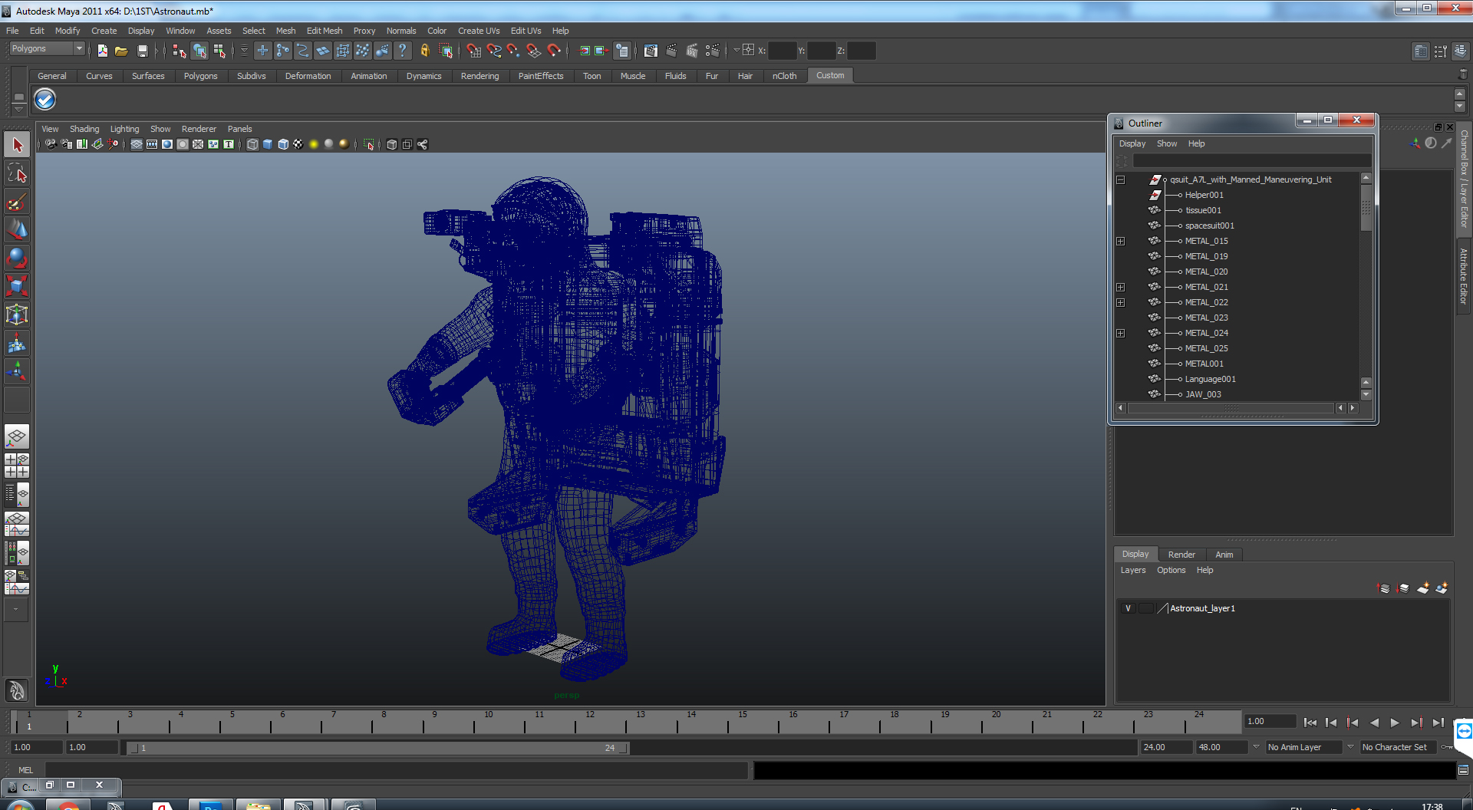
Task: Toggle Make Live magnet icon
Action: coord(554,51)
